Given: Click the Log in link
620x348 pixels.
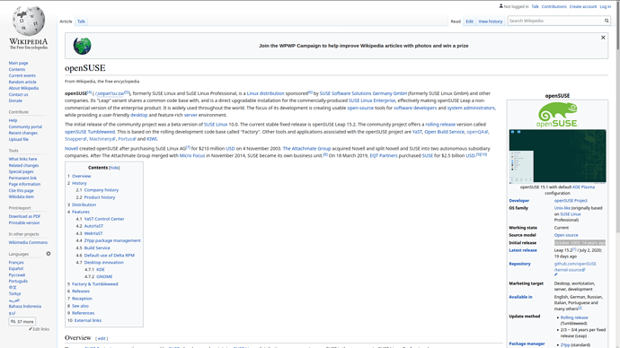Looking at the screenshot, I should coord(605,6).
